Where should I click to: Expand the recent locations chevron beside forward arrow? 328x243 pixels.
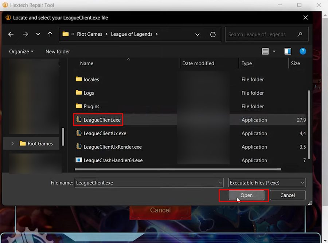tap(38, 34)
